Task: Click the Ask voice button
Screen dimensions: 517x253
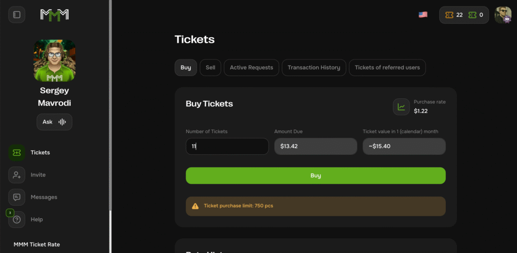Action: pos(55,122)
